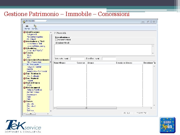Image resolution: width=180 pixels, height=135 pixels.
Task: Open Telefono under Utenze
Action: click(30, 111)
